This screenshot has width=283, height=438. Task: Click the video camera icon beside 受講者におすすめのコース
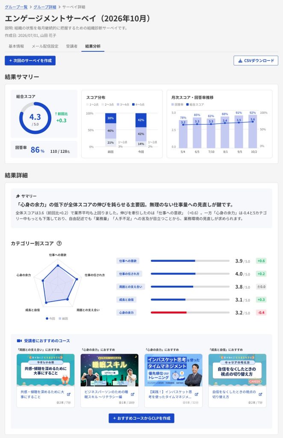[x=19, y=341]
